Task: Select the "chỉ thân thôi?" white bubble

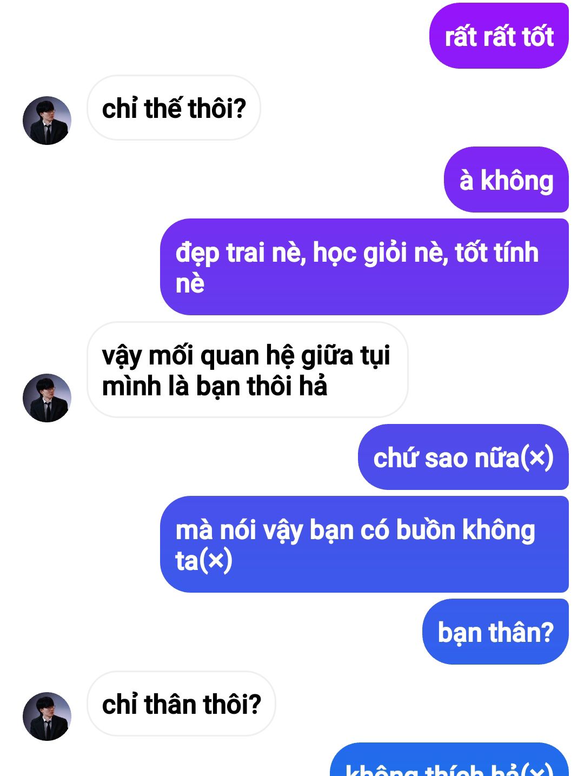Action: click(181, 704)
